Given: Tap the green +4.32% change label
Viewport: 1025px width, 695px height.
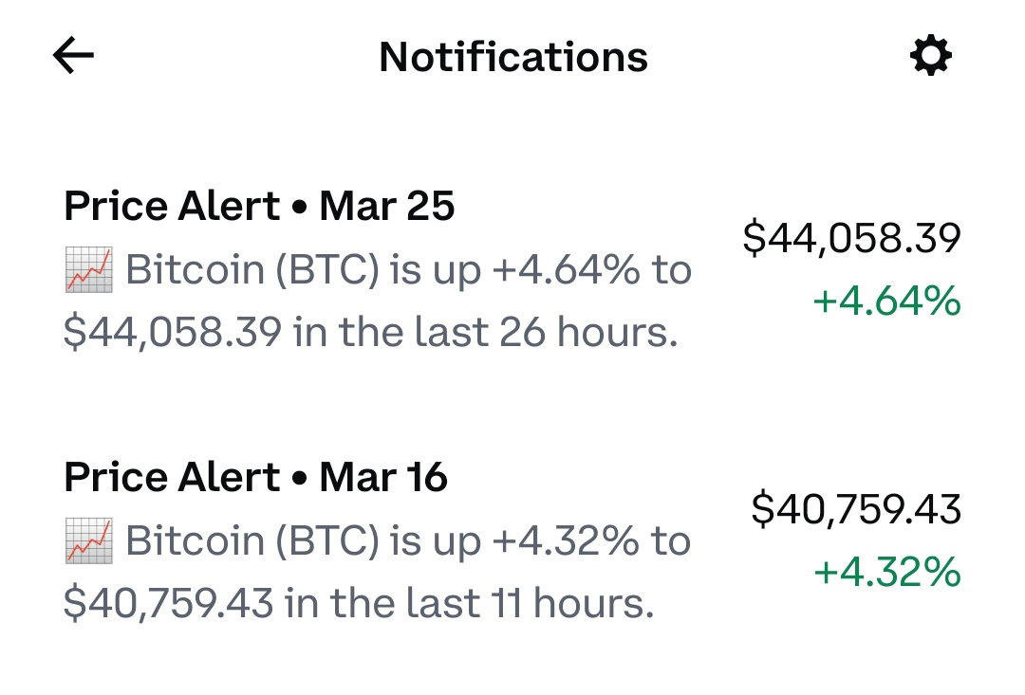Looking at the screenshot, I should [x=887, y=572].
